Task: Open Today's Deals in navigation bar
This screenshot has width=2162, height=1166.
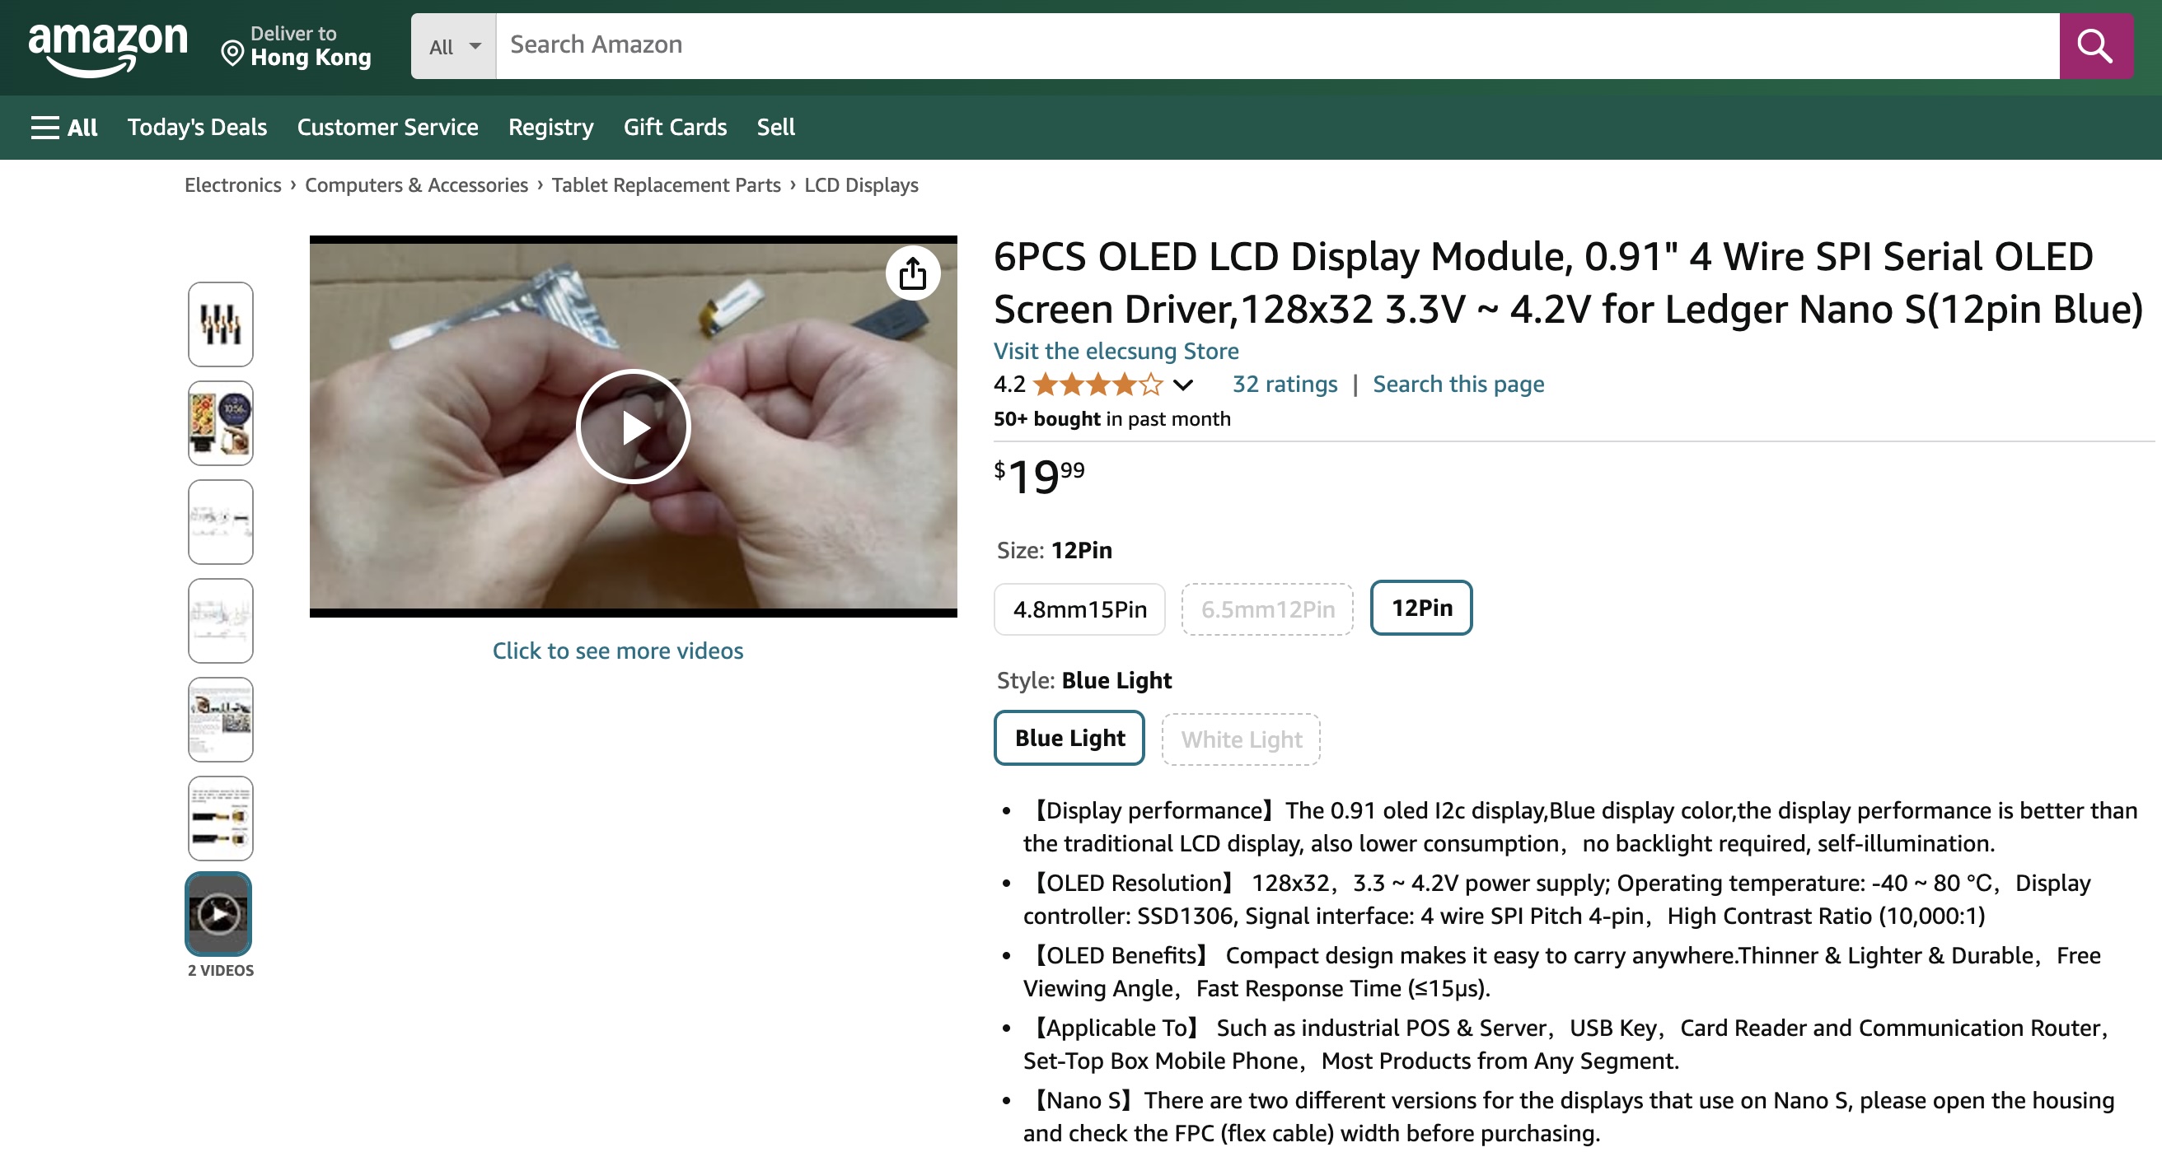Action: (x=197, y=128)
